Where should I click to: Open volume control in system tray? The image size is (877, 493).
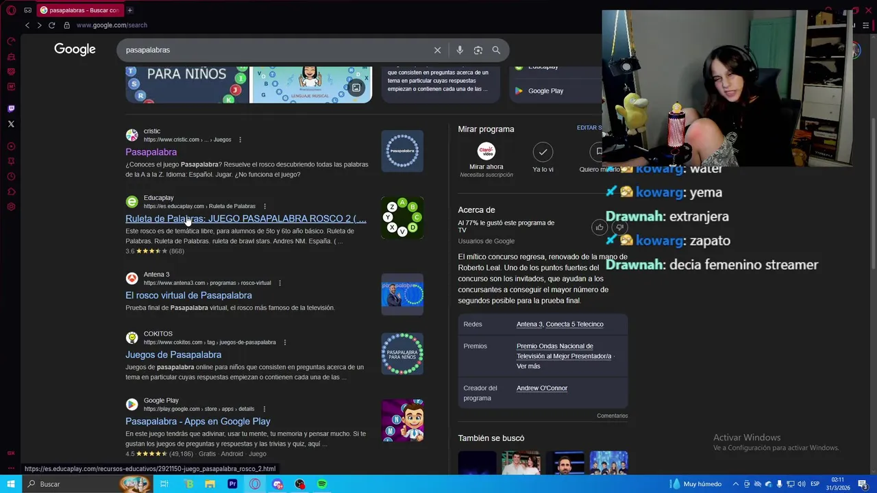(801, 484)
